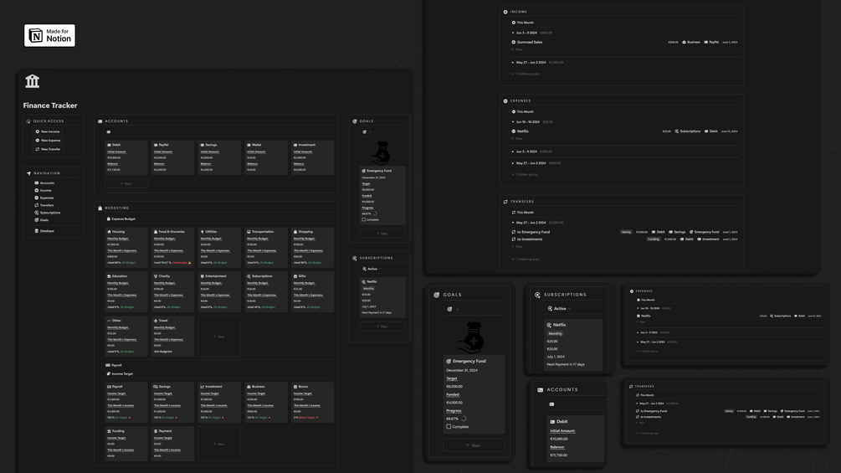
Task: Click Goals header icon in enlarged Goals card
Action: pos(437,295)
